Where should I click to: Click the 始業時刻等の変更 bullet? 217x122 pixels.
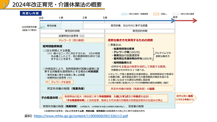[123, 49]
